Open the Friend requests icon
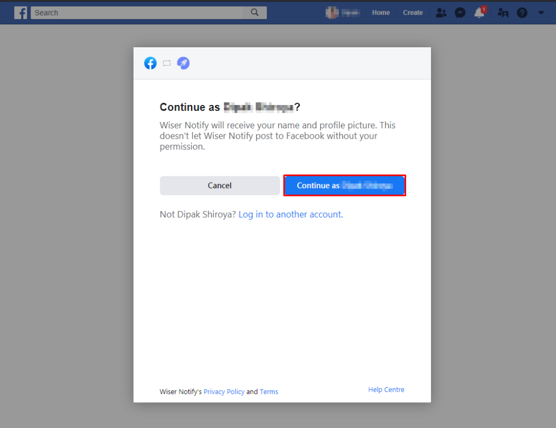 tap(441, 13)
